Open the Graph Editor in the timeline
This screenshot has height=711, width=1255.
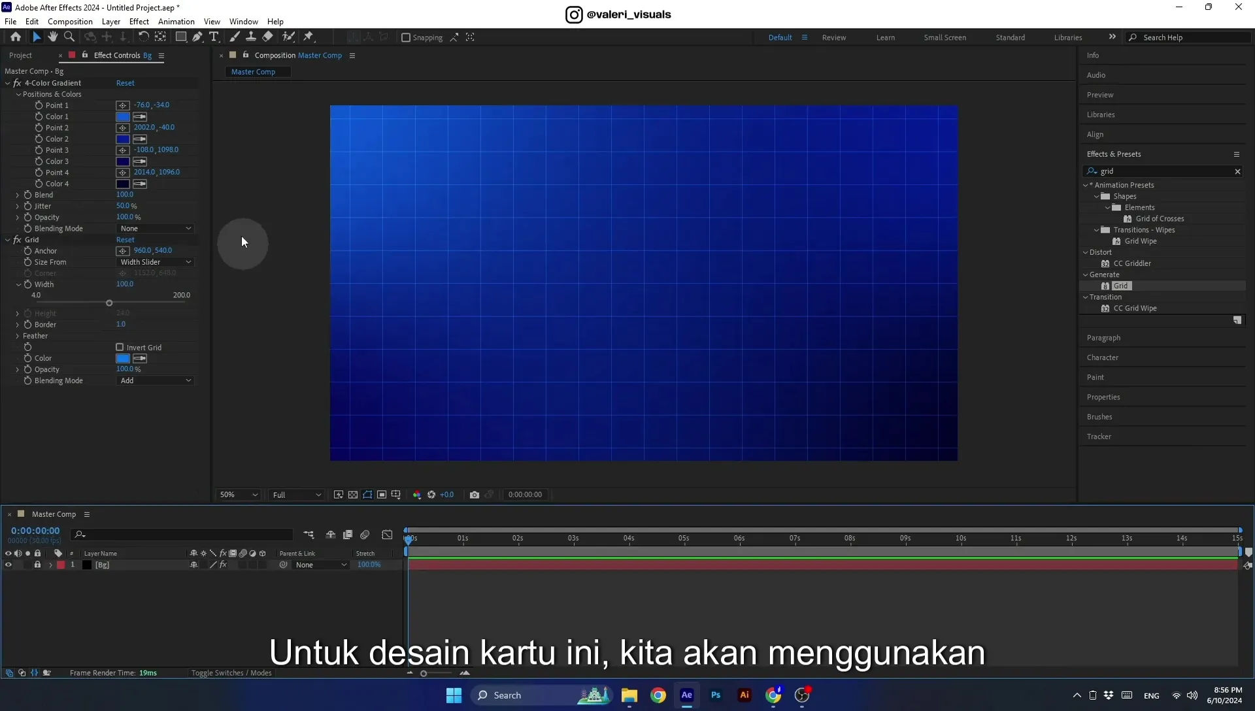(387, 535)
